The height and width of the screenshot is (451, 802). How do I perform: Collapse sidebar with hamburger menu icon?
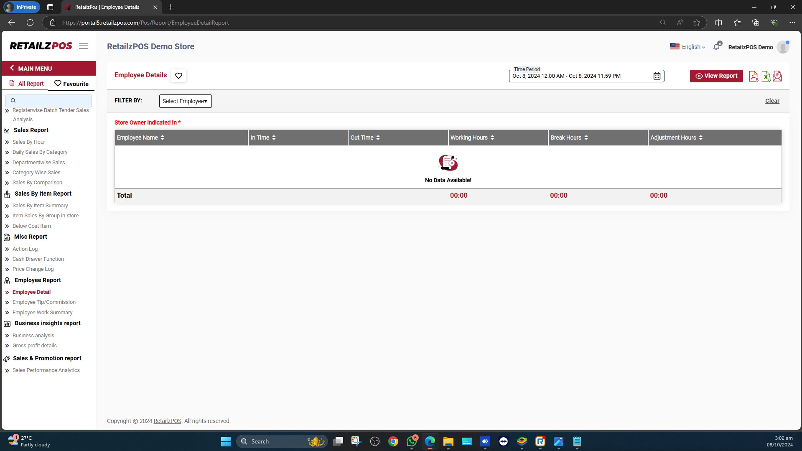(84, 46)
